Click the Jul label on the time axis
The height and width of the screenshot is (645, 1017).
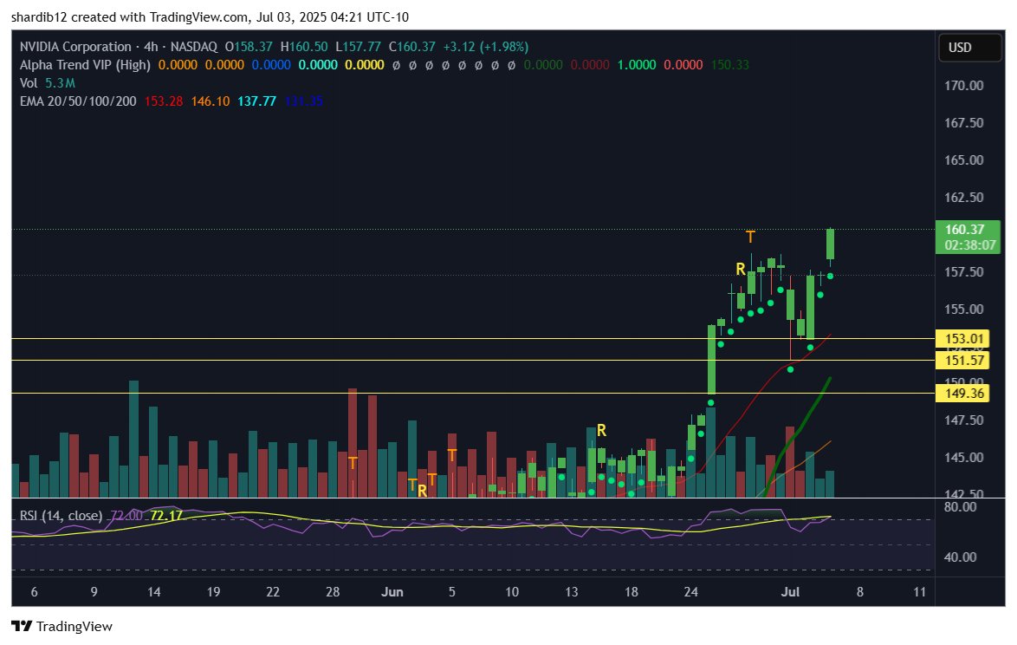[x=790, y=592]
